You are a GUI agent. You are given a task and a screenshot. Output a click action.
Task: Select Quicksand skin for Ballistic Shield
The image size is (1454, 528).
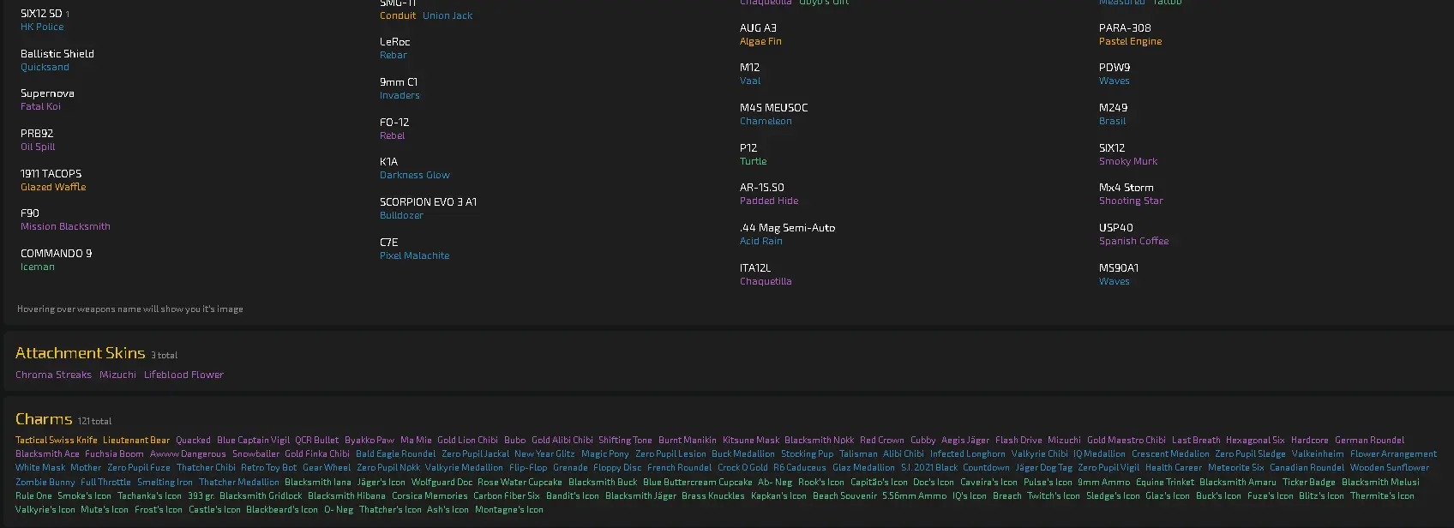click(x=45, y=68)
